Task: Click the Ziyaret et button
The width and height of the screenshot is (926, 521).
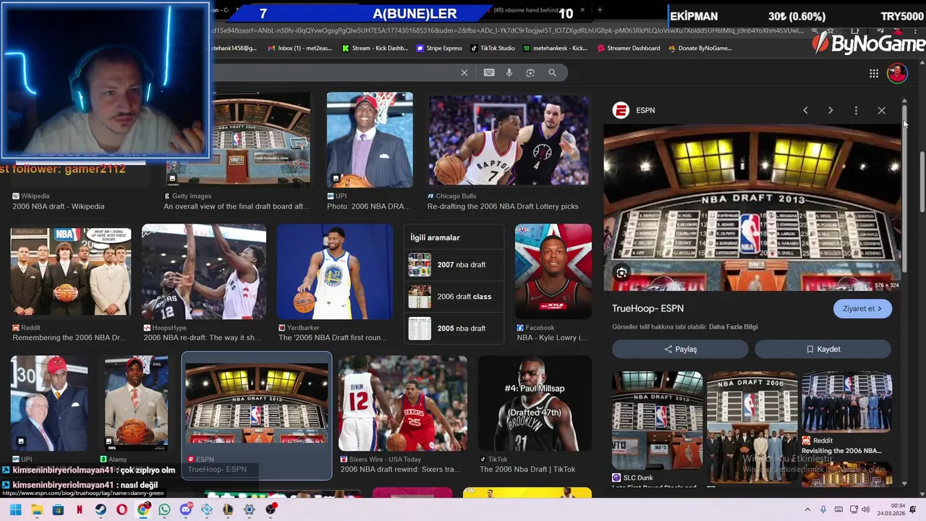Action: 862,308
